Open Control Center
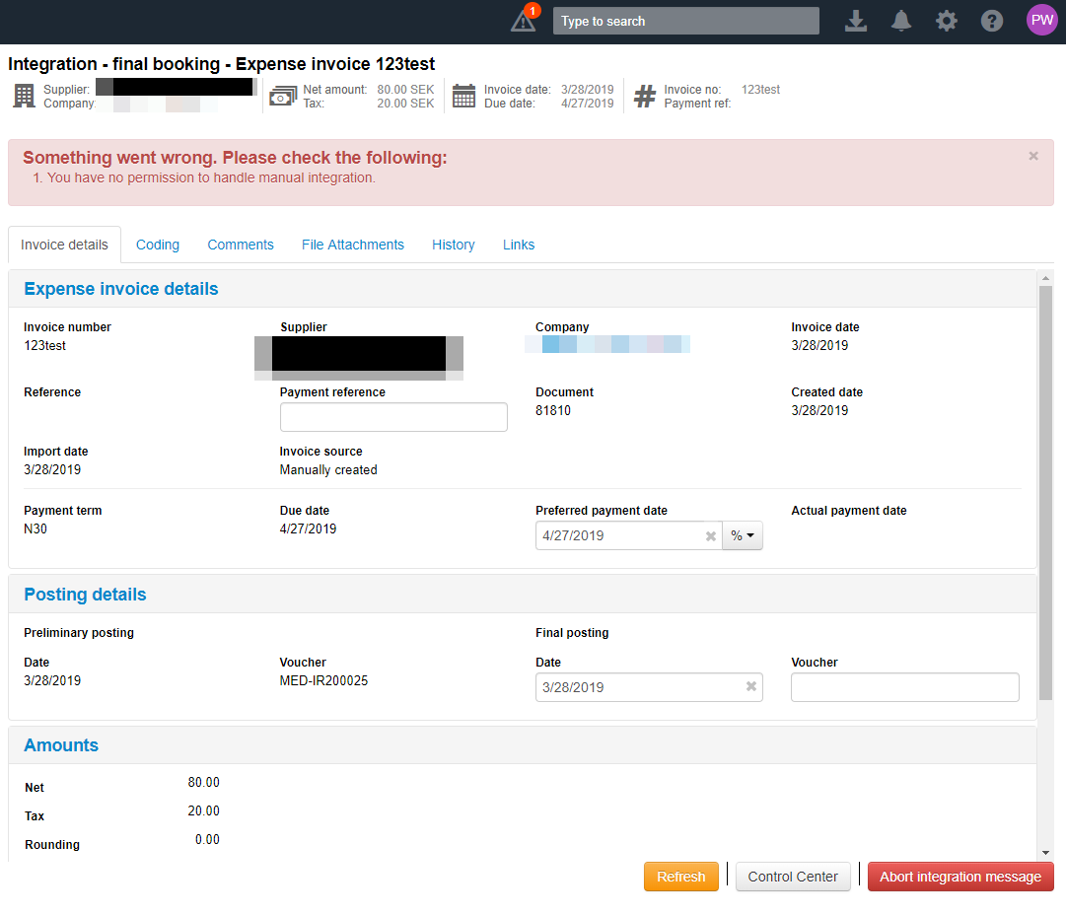The height and width of the screenshot is (915, 1066). pos(793,877)
